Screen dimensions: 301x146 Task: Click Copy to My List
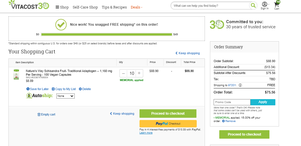[x=64, y=89]
